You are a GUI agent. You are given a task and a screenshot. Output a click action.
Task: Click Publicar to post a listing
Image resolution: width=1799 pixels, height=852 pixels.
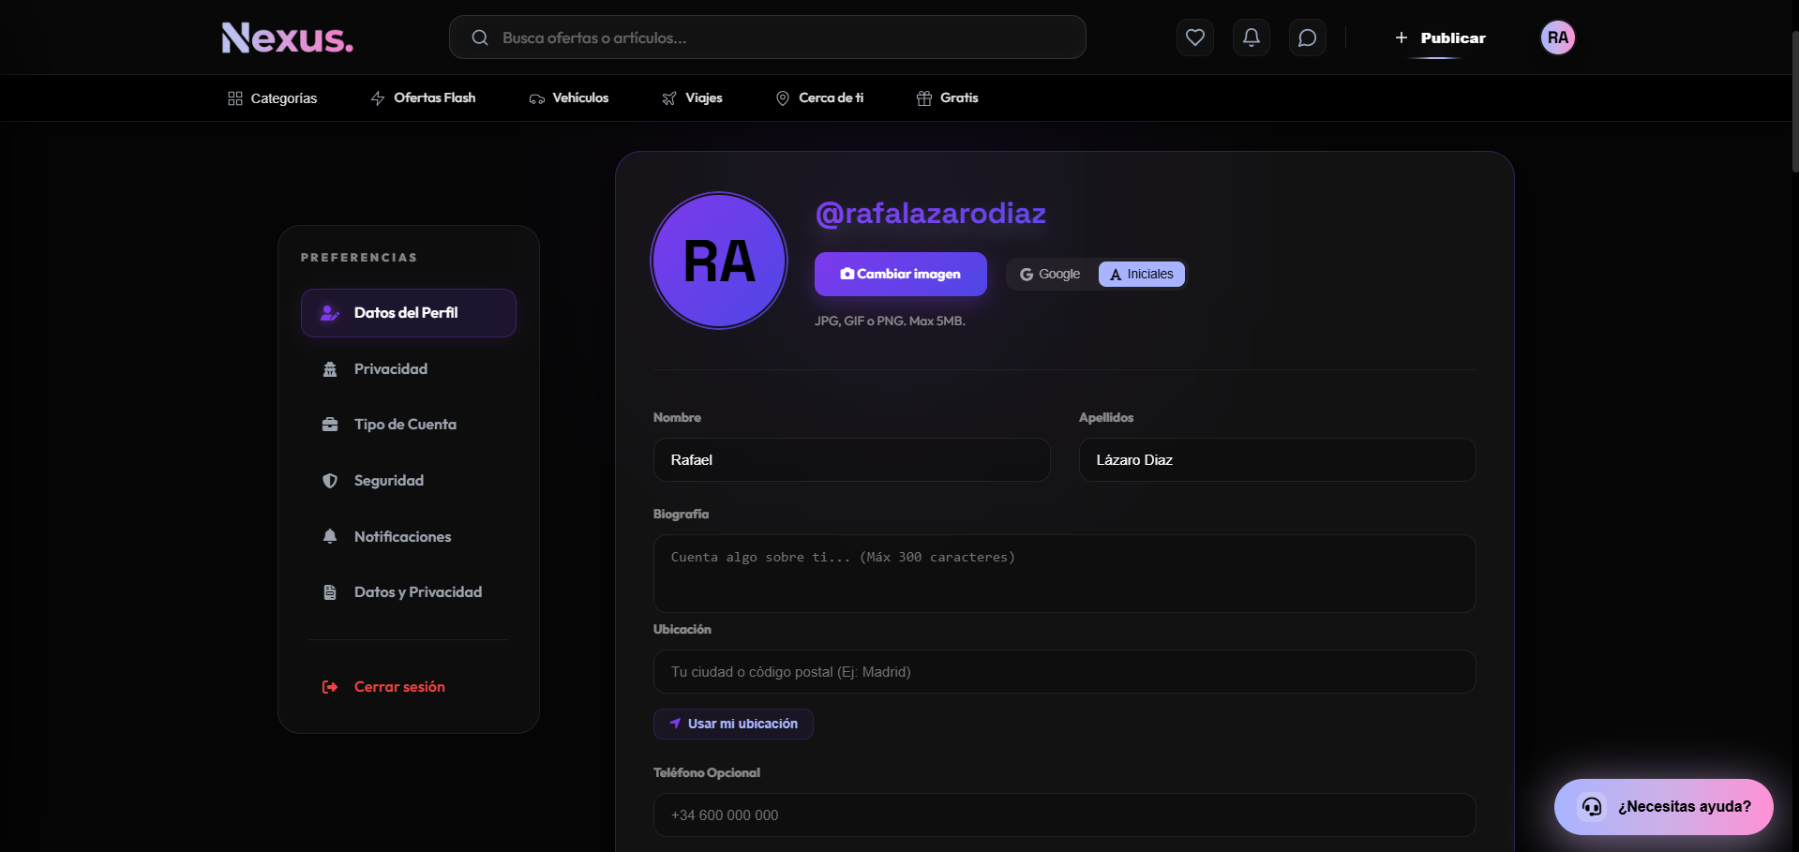tap(1440, 37)
